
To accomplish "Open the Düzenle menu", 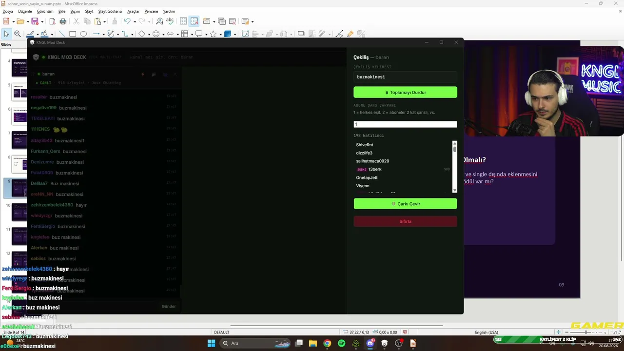I will pyautogui.click(x=25, y=11).
